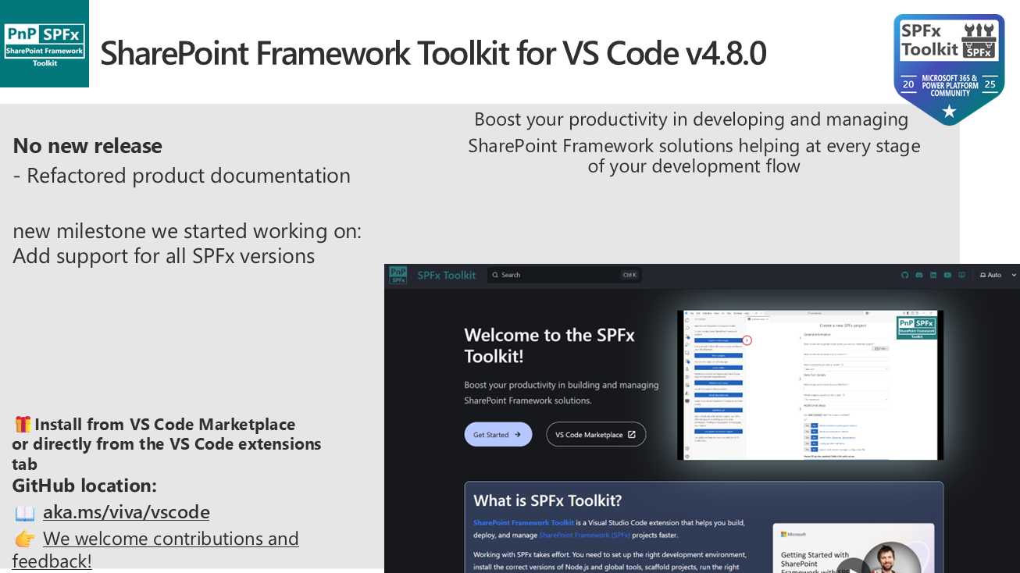The width and height of the screenshot is (1020, 573).
Task: Open the SPFx Toolkit site title link
Action: 446,275
